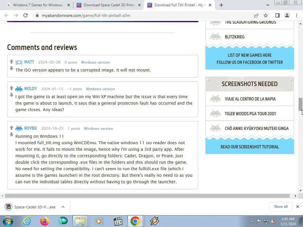303x227 pixels.
Task: Launch Internet Explorer from taskbar
Action: click(x=26, y=221)
